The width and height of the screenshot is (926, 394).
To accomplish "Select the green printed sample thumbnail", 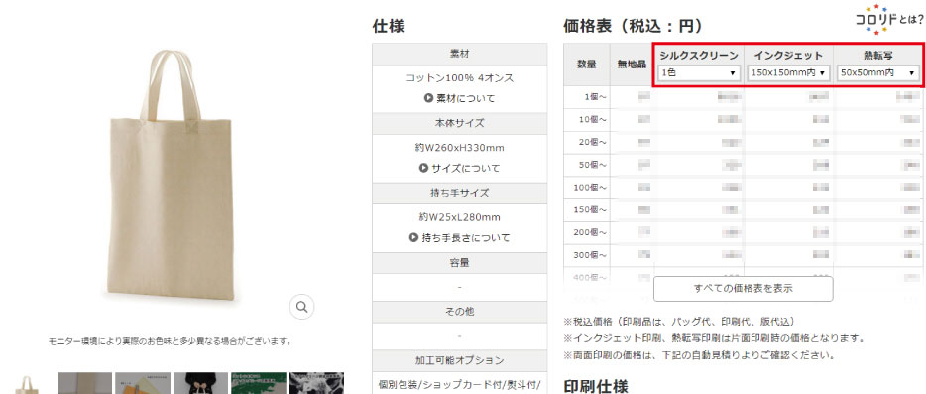I will [x=259, y=383].
